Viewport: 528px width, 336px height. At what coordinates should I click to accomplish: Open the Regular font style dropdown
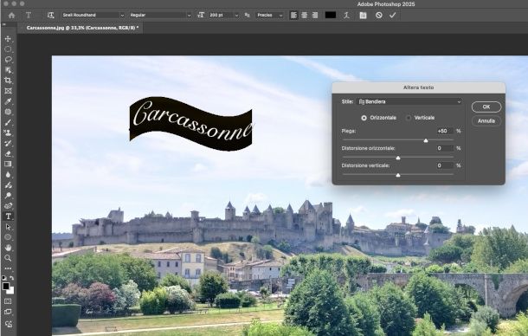pyautogui.click(x=160, y=16)
